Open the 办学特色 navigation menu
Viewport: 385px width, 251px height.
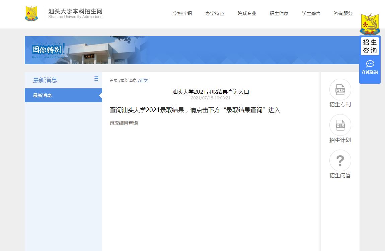coord(215,13)
